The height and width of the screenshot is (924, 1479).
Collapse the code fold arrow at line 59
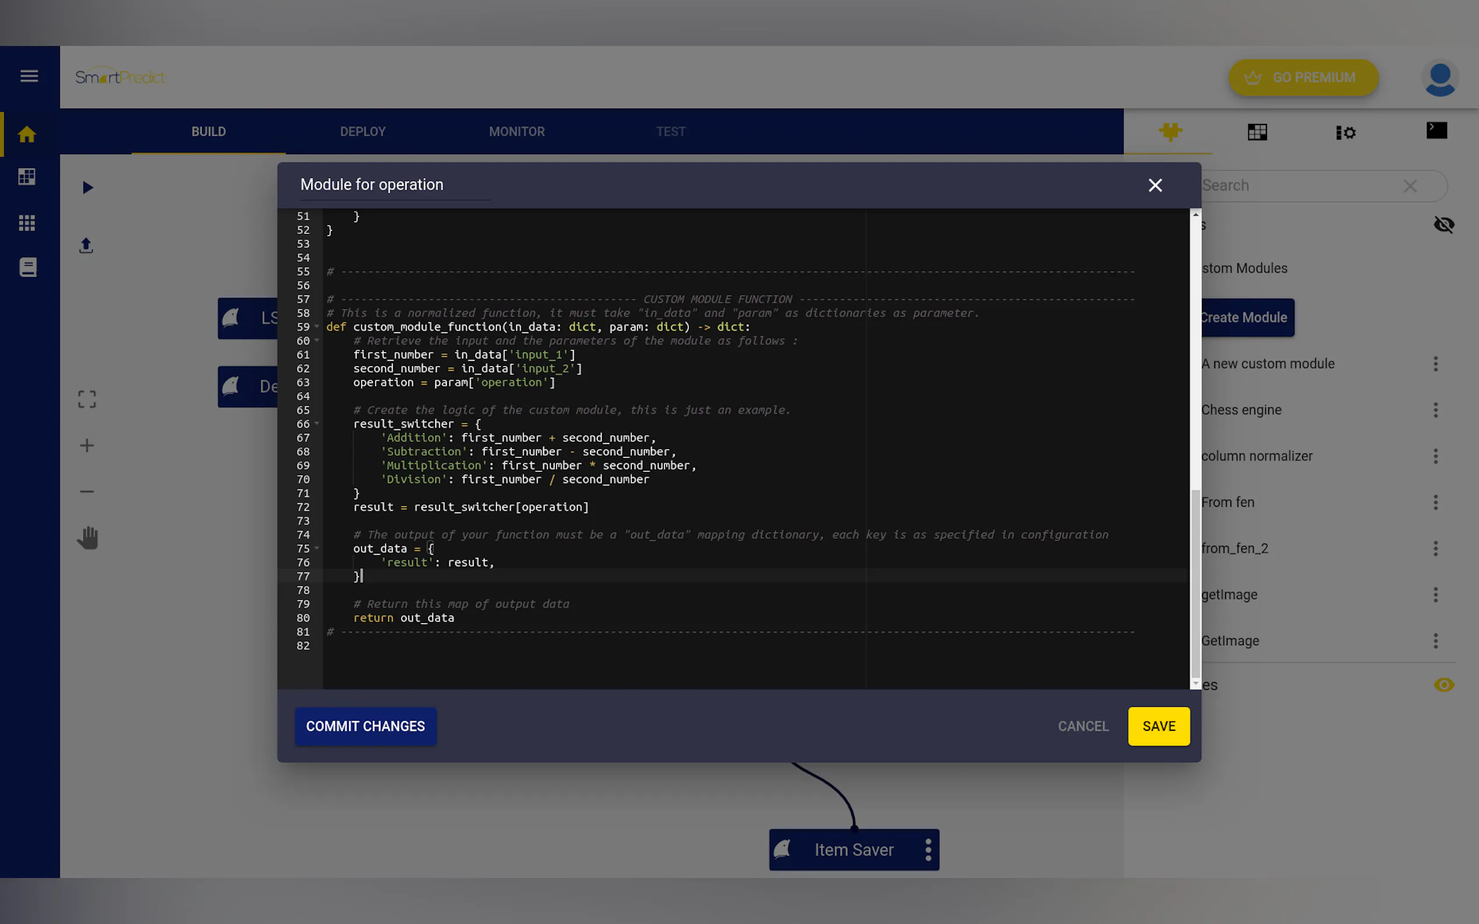tap(317, 327)
